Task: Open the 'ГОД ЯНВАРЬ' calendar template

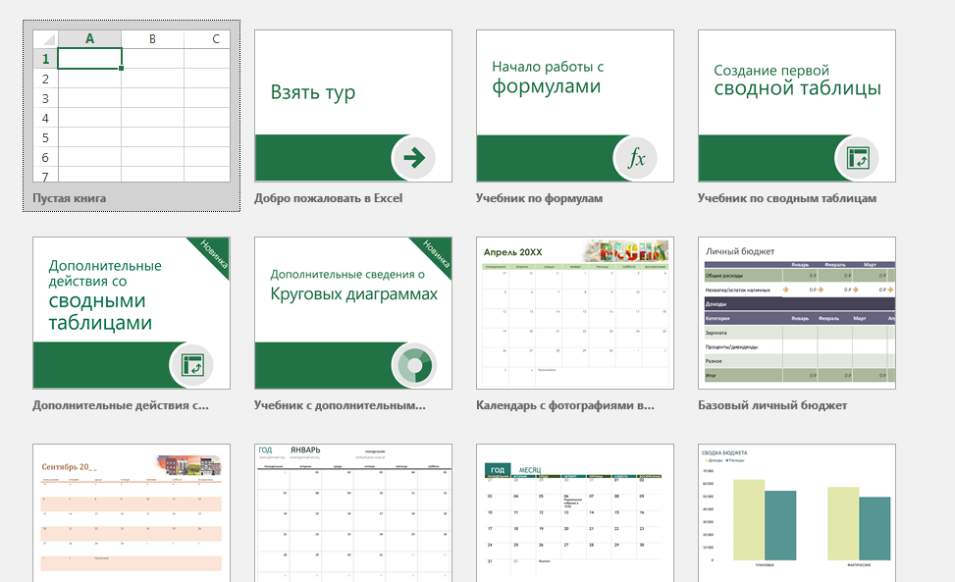Action: [x=353, y=512]
